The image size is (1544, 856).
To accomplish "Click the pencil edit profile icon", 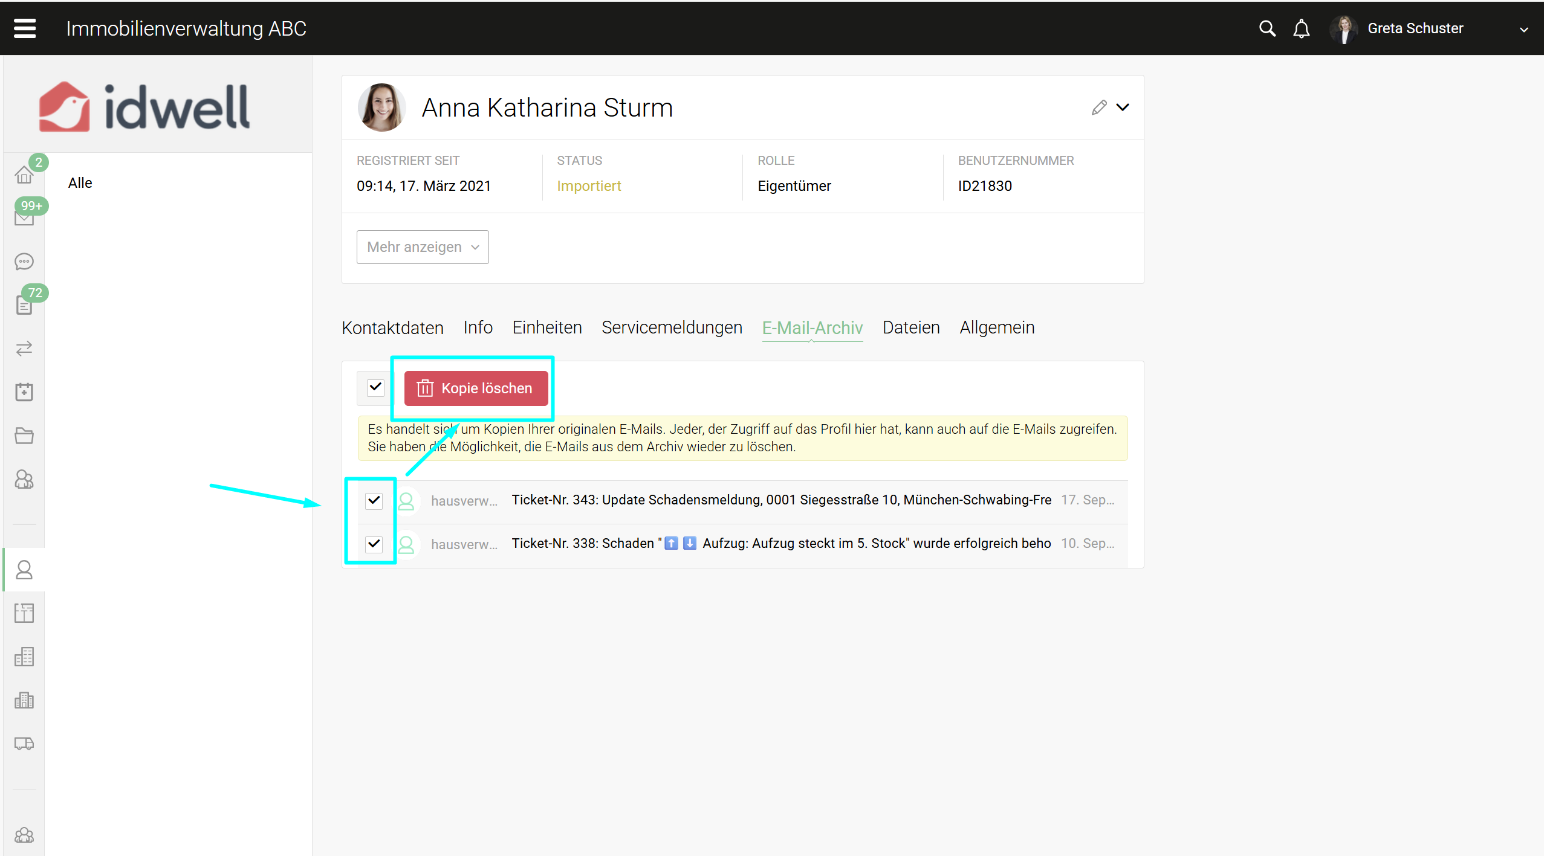I will tap(1099, 108).
